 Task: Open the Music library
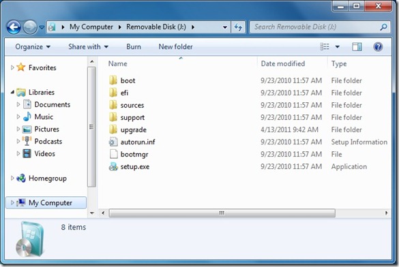44,116
